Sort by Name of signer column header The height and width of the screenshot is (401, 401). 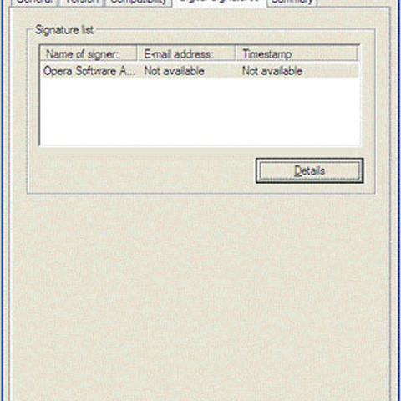click(x=89, y=53)
